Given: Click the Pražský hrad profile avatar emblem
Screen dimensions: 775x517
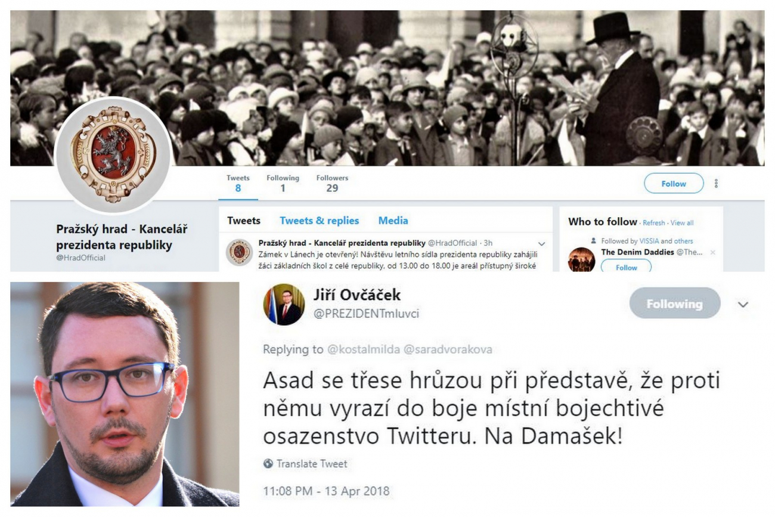Looking at the screenshot, I should click(113, 155).
